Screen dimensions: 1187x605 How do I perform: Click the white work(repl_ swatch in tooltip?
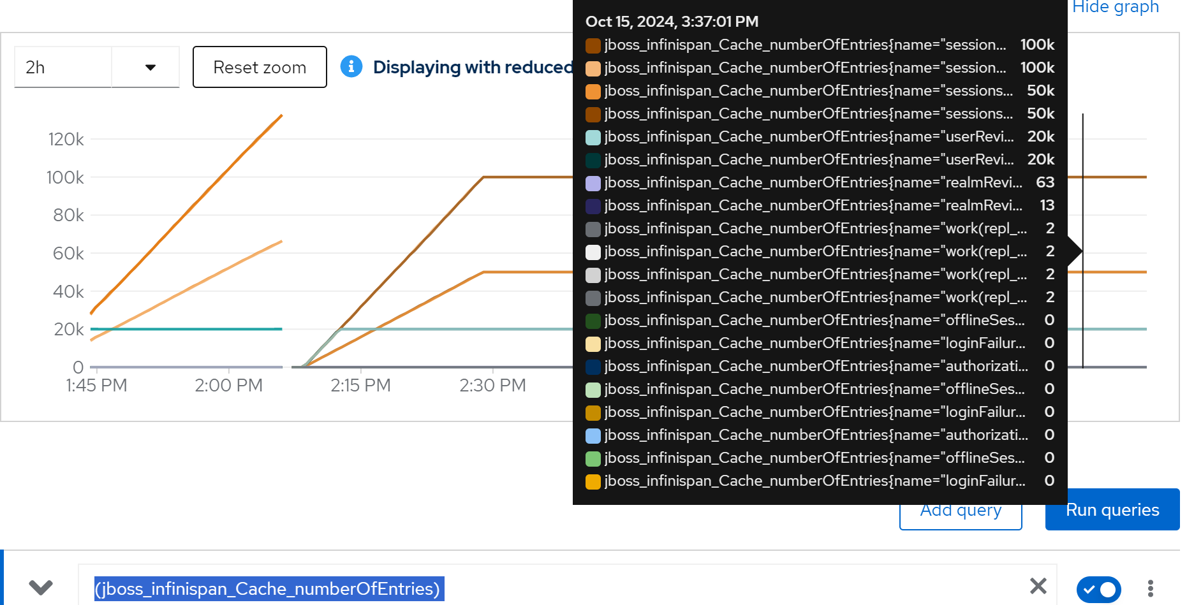click(x=593, y=252)
